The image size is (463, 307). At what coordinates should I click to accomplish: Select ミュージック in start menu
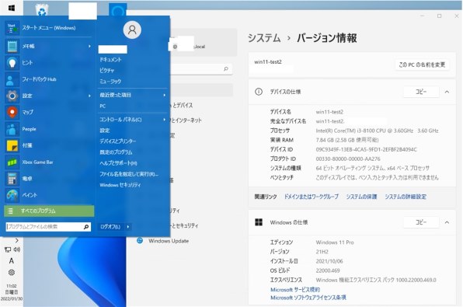(110, 82)
